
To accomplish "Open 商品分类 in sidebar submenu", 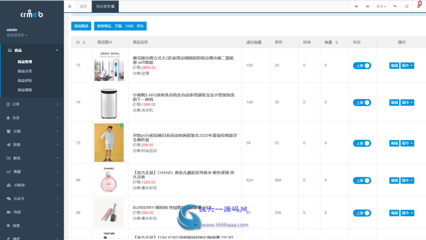I will [25, 71].
